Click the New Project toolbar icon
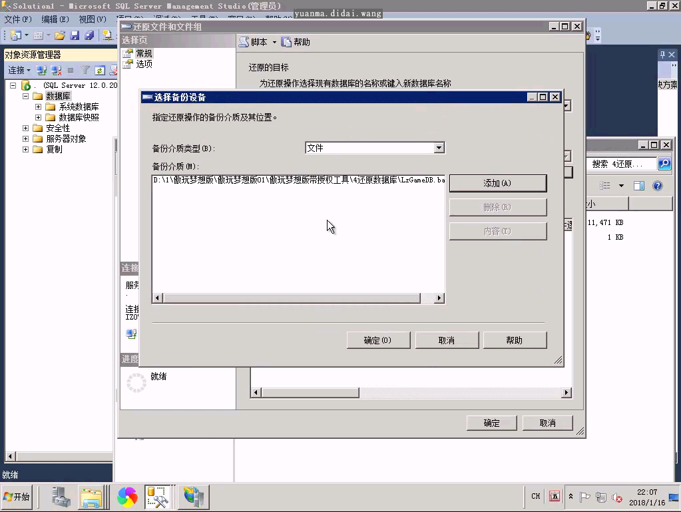This screenshot has height=512, width=681. tap(16, 35)
